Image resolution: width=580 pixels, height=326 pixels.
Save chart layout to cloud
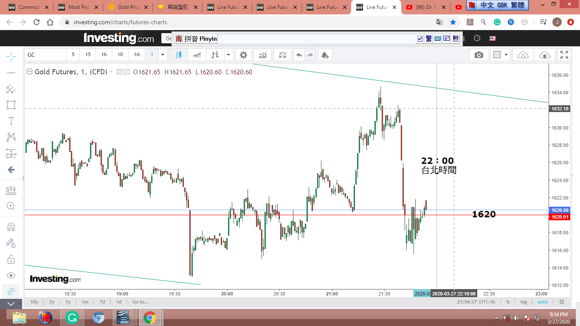pos(544,55)
